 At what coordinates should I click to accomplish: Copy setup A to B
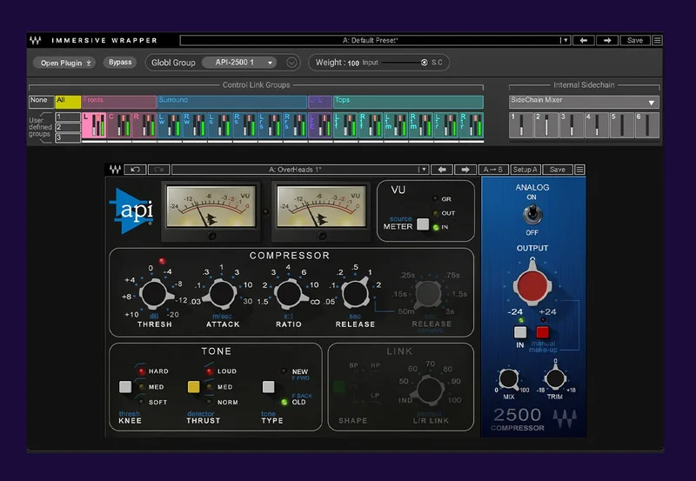tap(492, 170)
